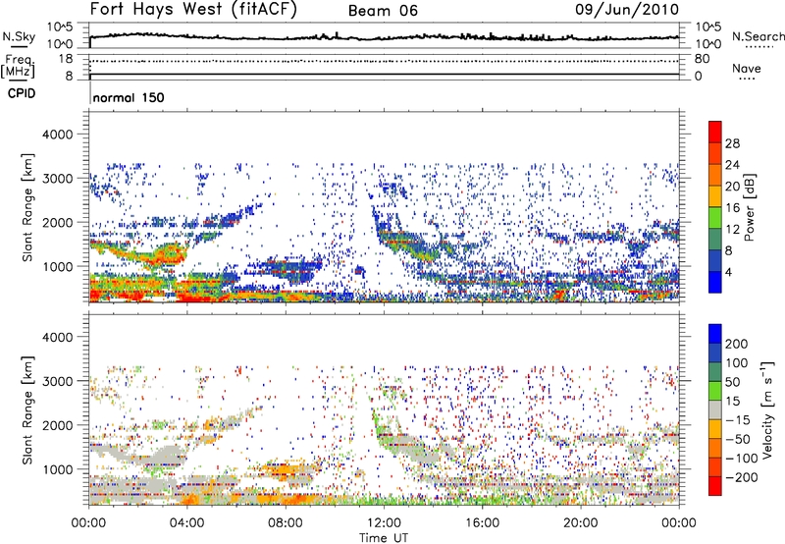Click the "4000" tick of the power panel
785x544 pixels.
tap(57, 135)
